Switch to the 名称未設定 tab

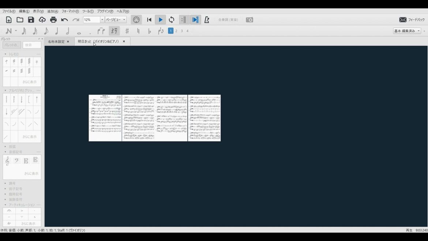56,42
